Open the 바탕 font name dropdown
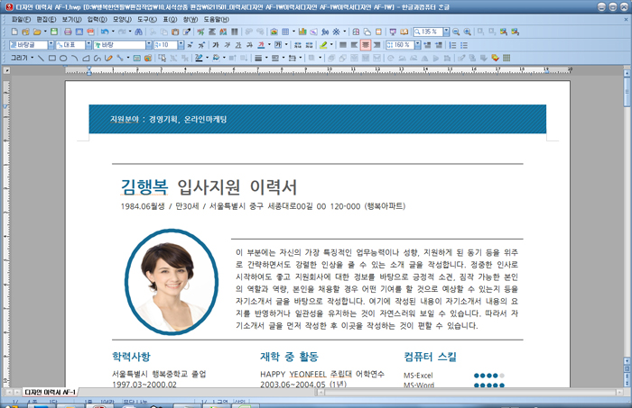Screen dimensions: 632x408 [x=149, y=45]
